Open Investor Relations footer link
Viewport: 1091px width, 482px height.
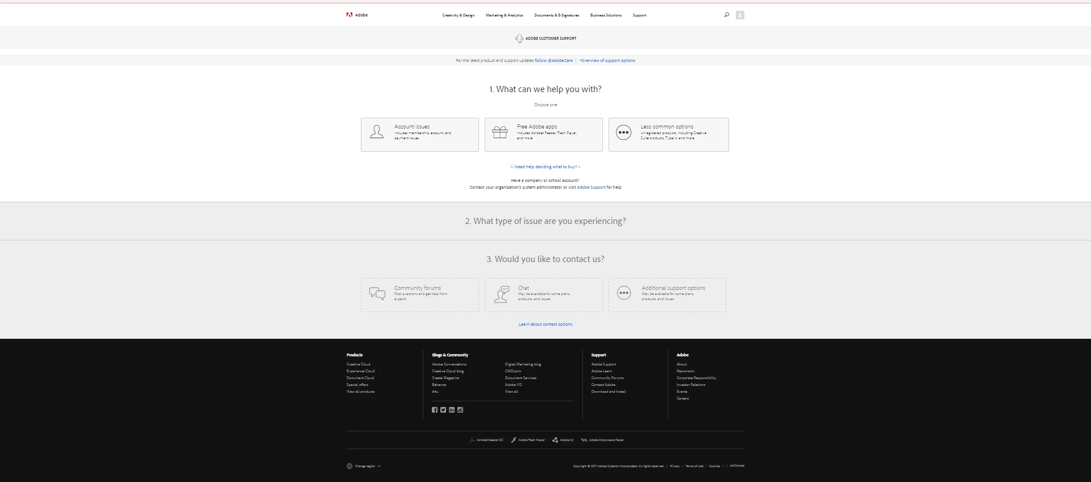click(x=691, y=385)
